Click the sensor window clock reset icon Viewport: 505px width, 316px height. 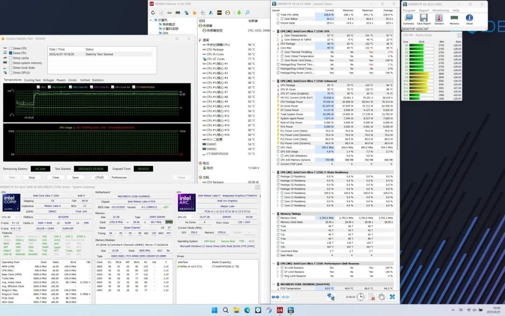click(361, 297)
